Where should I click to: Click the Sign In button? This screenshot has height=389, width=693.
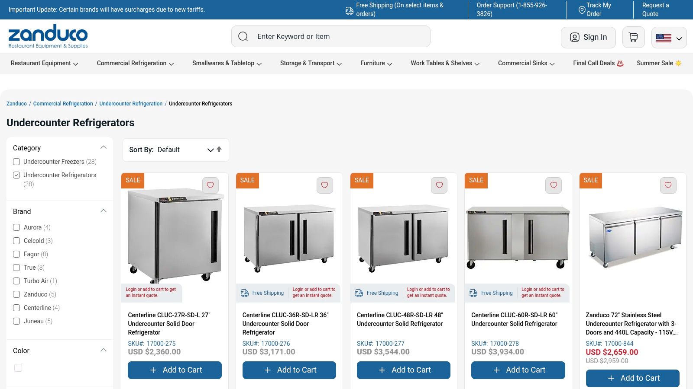click(x=588, y=37)
